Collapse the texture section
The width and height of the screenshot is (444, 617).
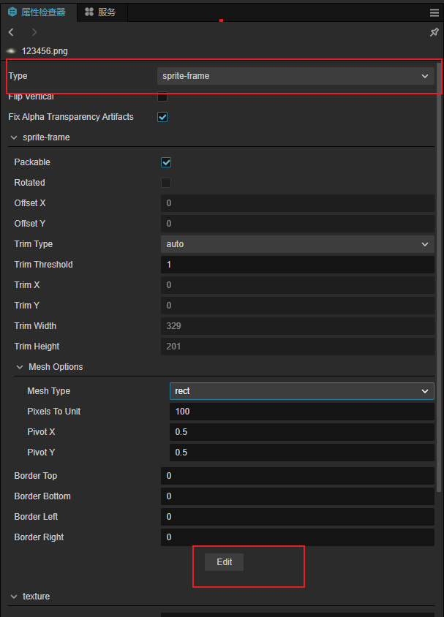pyautogui.click(x=14, y=597)
